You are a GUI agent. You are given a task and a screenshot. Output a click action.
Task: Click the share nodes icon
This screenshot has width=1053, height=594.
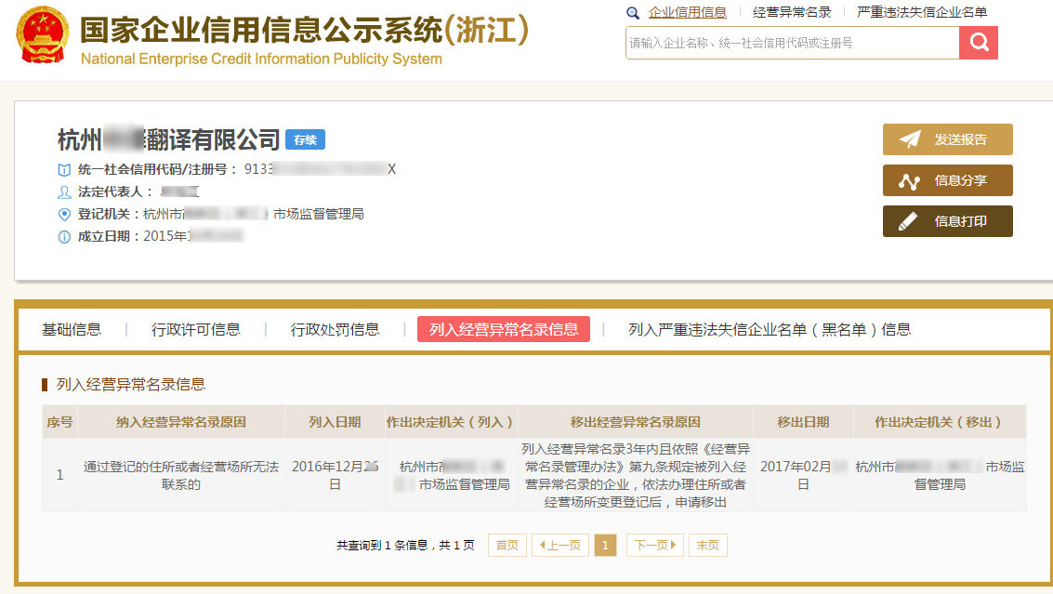(x=909, y=181)
